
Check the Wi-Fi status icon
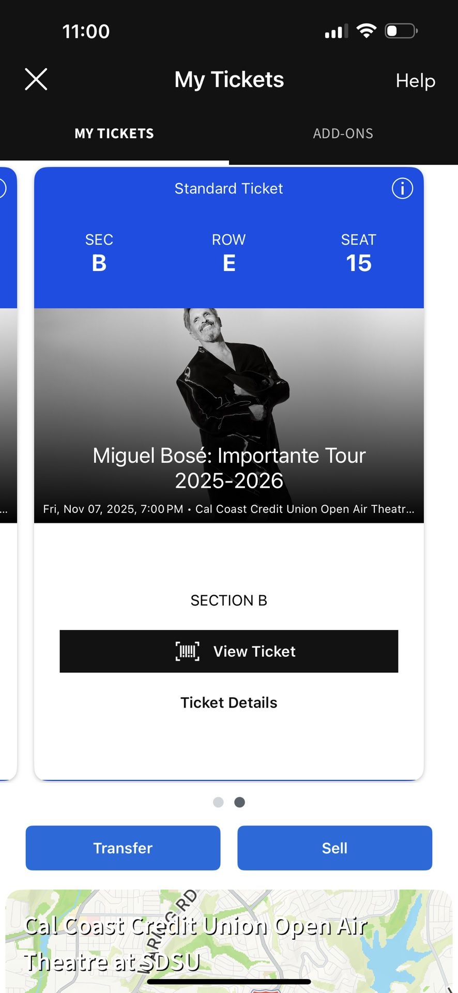pyautogui.click(x=367, y=31)
